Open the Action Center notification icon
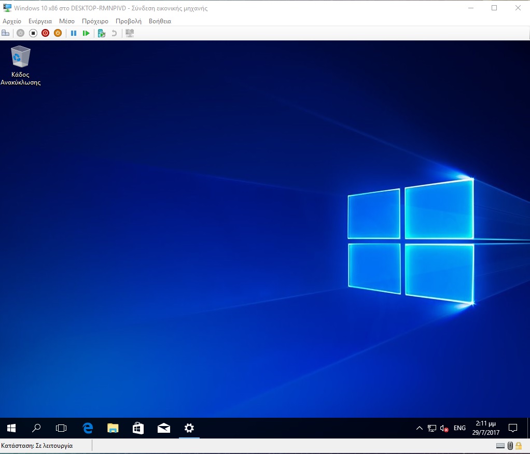Image resolution: width=530 pixels, height=454 pixels. (513, 428)
